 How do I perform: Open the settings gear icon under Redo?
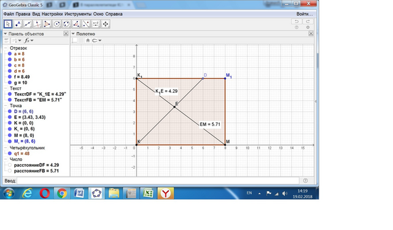click(x=308, y=28)
